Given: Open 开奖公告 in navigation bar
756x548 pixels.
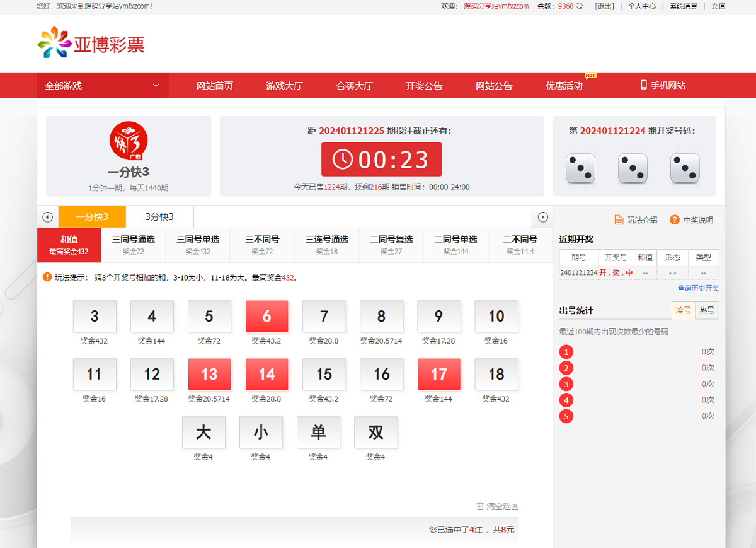Looking at the screenshot, I should 424,86.
